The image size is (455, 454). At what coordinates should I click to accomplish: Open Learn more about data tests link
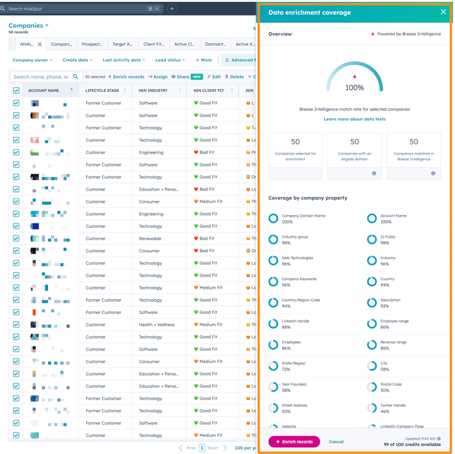coord(354,119)
